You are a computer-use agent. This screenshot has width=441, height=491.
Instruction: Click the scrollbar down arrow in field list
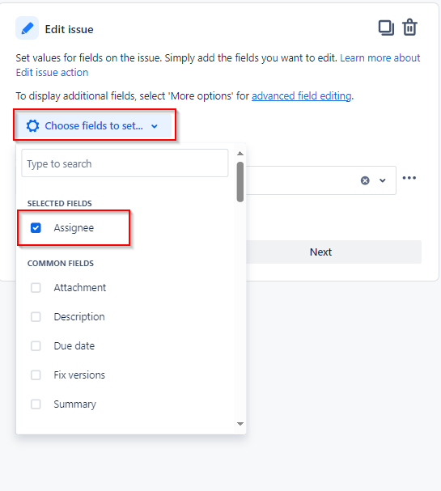click(240, 424)
